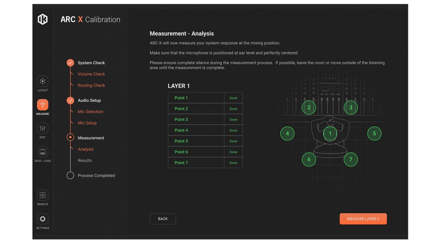Open the Volume Check sub-step
The height and width of the screenshot is (244, 442).
pos(92,74)
